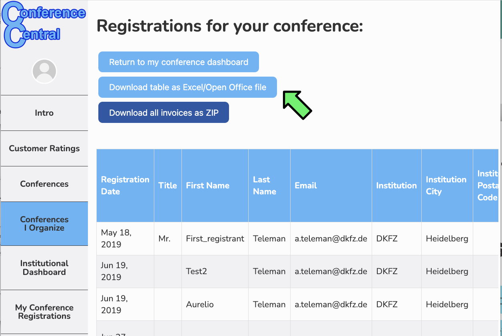The height and width of the screenshot is (336, 502).
Task: Click the Test2 row email address
Action: pos(331,271)
